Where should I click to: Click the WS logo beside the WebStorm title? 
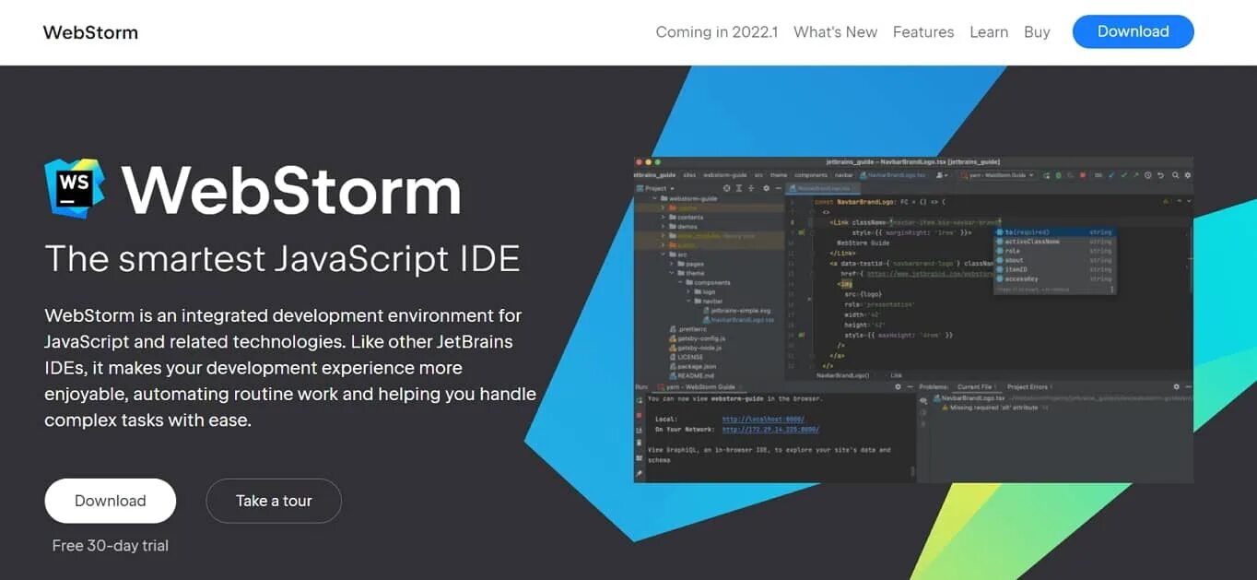[75, 188]
